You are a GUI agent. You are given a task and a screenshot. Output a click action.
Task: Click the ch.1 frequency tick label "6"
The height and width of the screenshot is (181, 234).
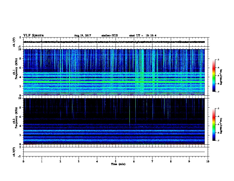point(21,68)
